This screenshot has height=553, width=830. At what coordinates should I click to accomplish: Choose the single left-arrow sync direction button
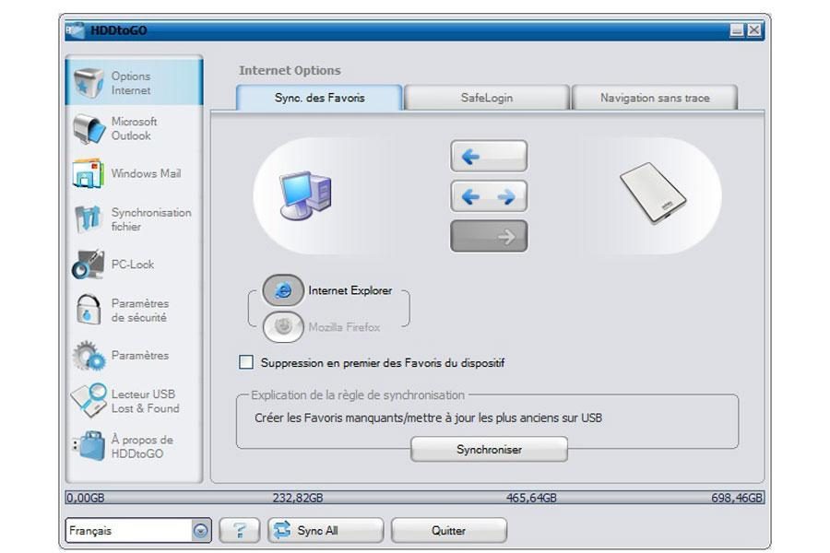tap(489, 156)
